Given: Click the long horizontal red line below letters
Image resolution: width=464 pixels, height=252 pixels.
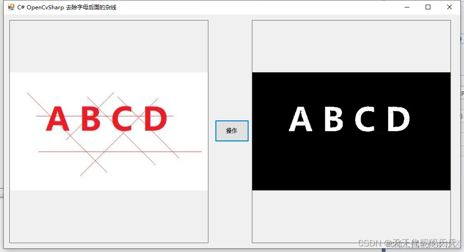Looking at the screenshot, I should (120, 152).
